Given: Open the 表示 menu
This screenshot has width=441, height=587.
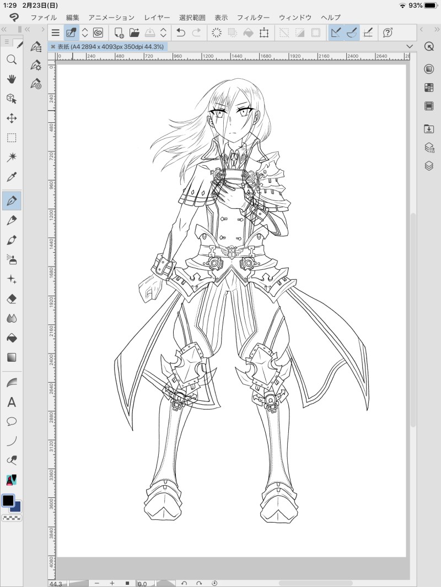Looking at the screenshot, I should coord(221,18).
